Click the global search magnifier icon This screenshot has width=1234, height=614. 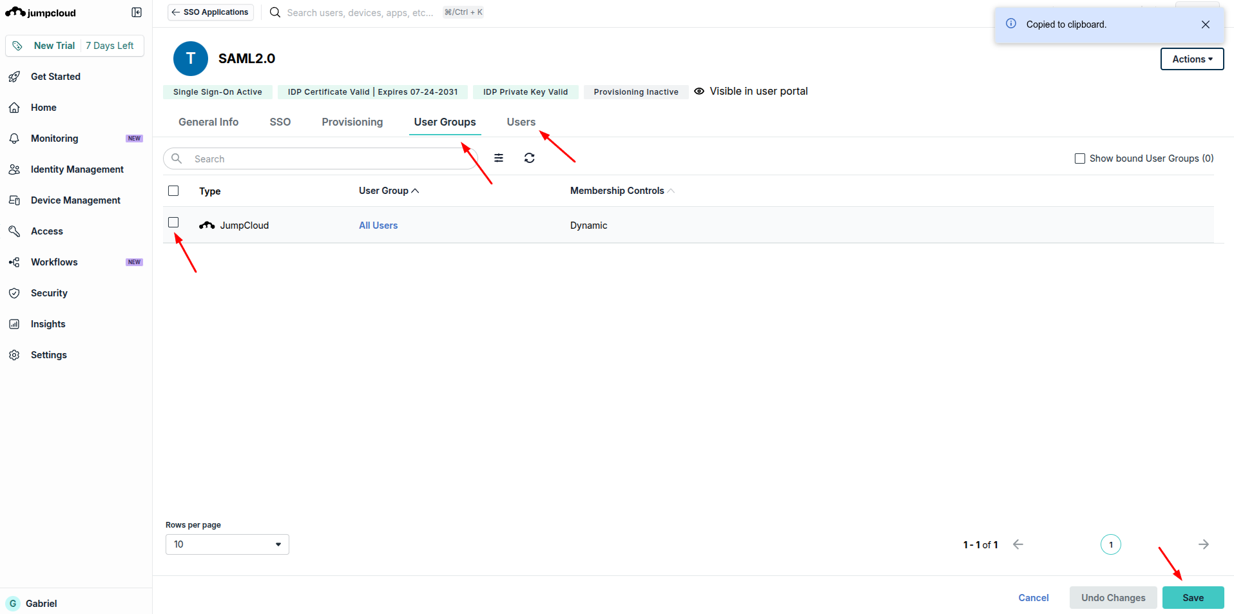point(275,12)
